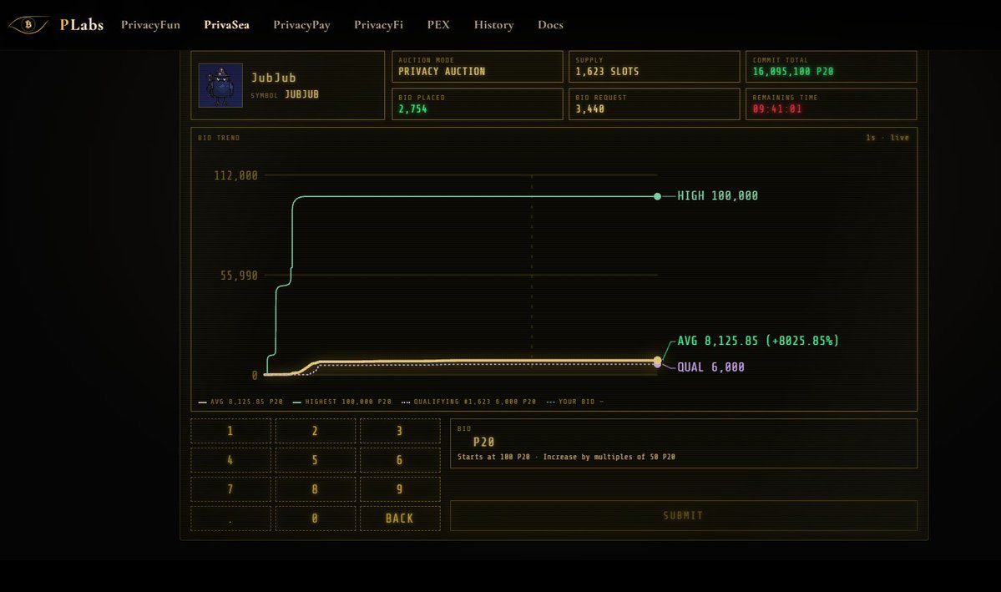Tap keypad digit 6
Viewport: 1001px width, 592px height.
[x=400, y=460]
